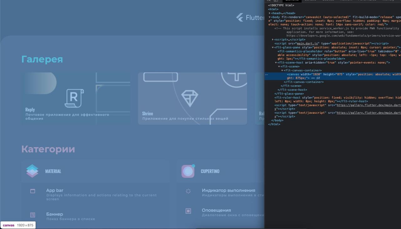Screen dimensions: 401x229
Task: Click the Cupertino rounded-square icon
Action: (188, 171)
